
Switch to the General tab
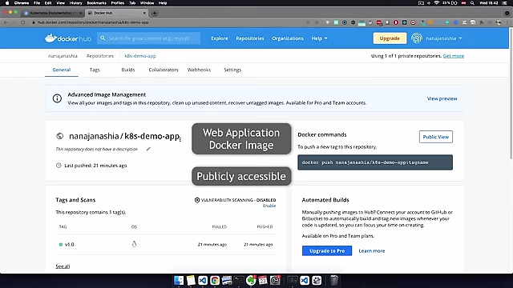pos(62,70)
